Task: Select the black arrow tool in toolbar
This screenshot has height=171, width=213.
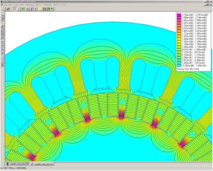Action: (52, 9)
